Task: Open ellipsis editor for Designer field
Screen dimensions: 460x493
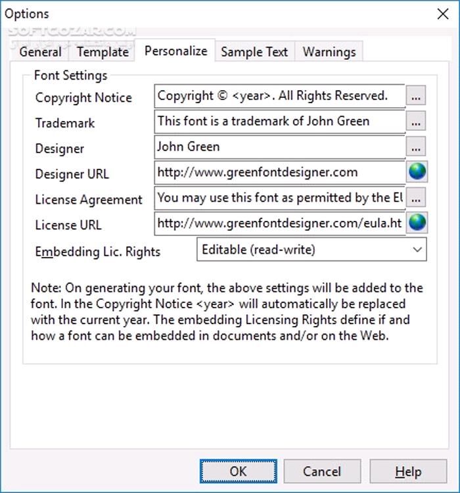Action: 416,146
